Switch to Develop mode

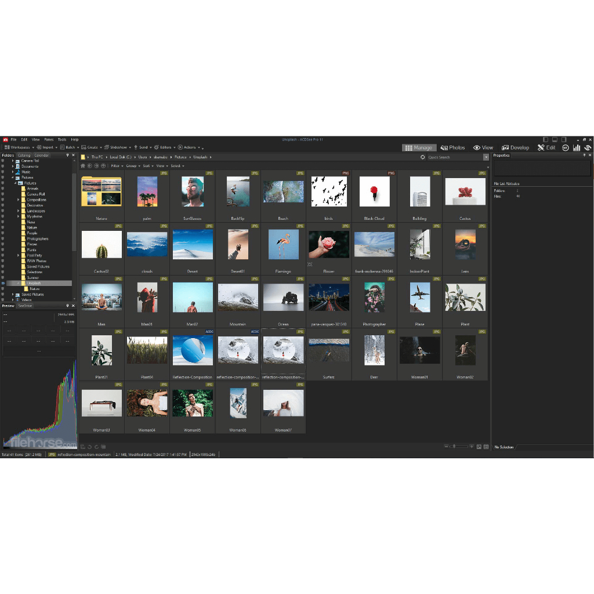coord(515,147)
